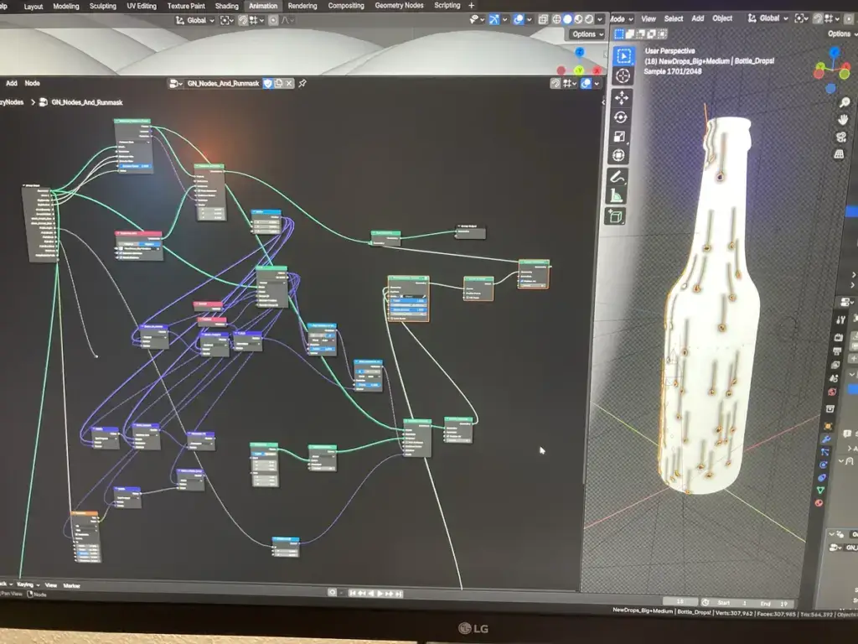The width and height of the screenshot is (858, 644).
Task: Toggle proportional editing in the viewport header
Action: point(849,18)
